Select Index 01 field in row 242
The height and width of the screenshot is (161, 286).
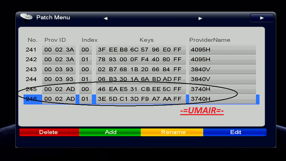[x=85, y=60]
